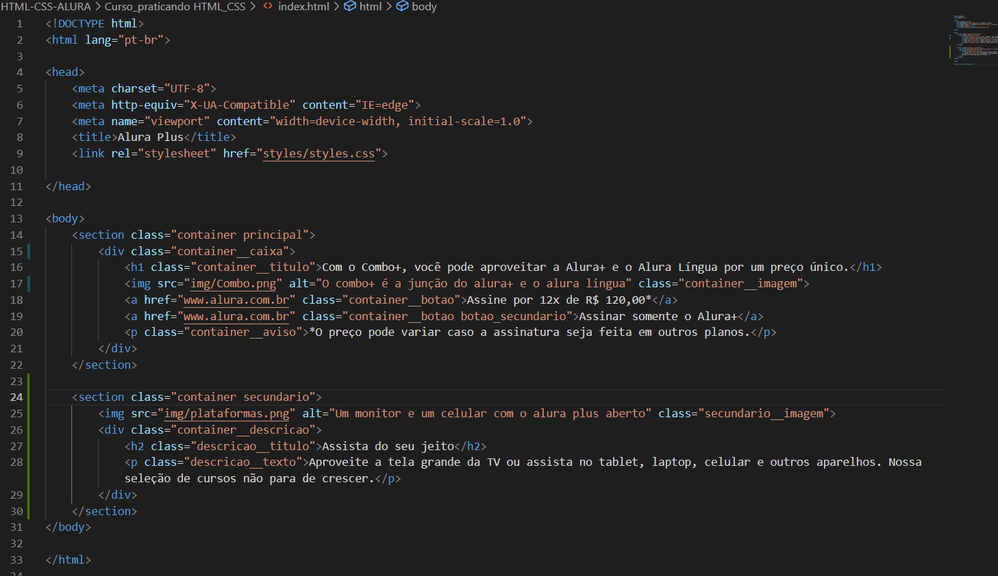This screenshot has height=576, width=998.
Task: Click the closing section tag on line 22
Action: click(x=105, y=365)
